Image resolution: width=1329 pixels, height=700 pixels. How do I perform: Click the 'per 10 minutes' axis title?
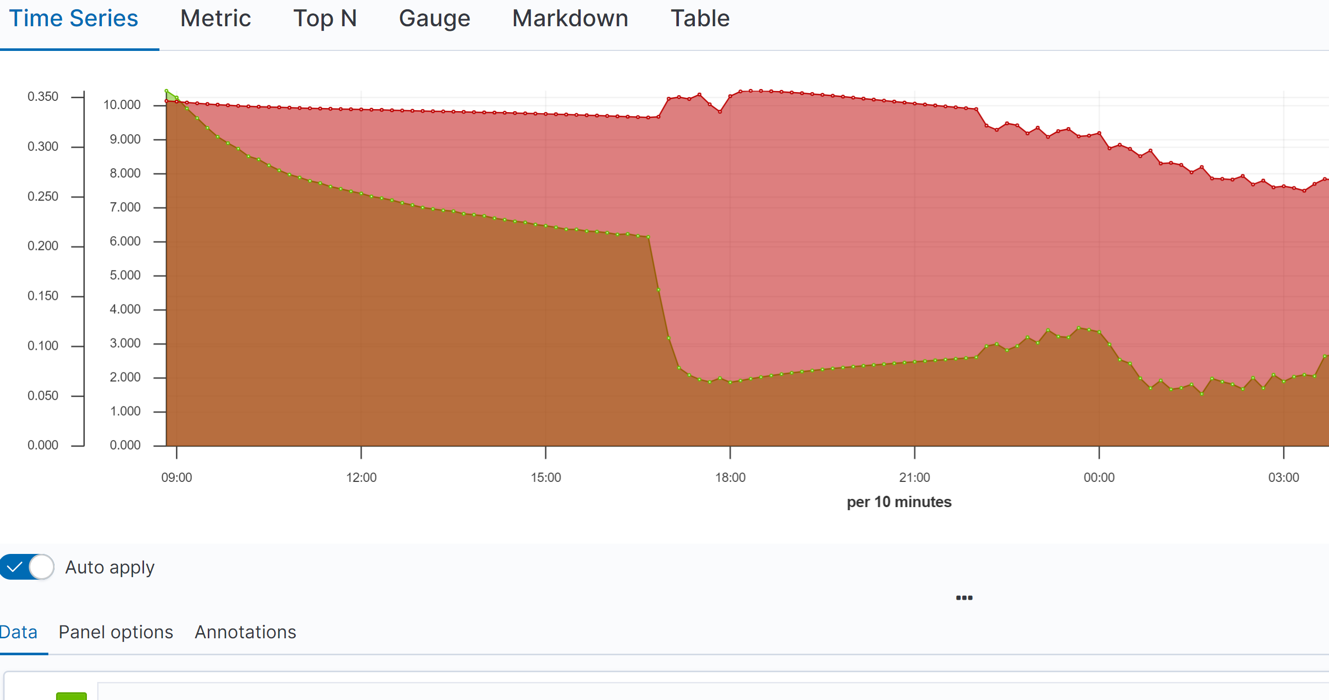(x=899, y=502)
